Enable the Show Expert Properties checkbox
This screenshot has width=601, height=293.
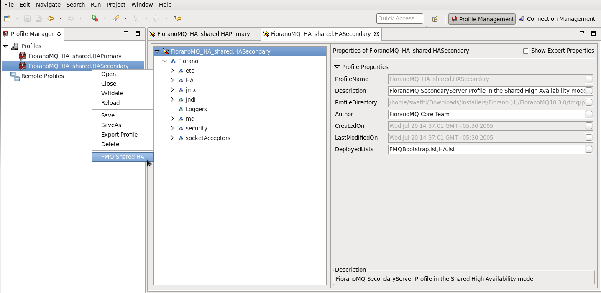tap(526, 51)
